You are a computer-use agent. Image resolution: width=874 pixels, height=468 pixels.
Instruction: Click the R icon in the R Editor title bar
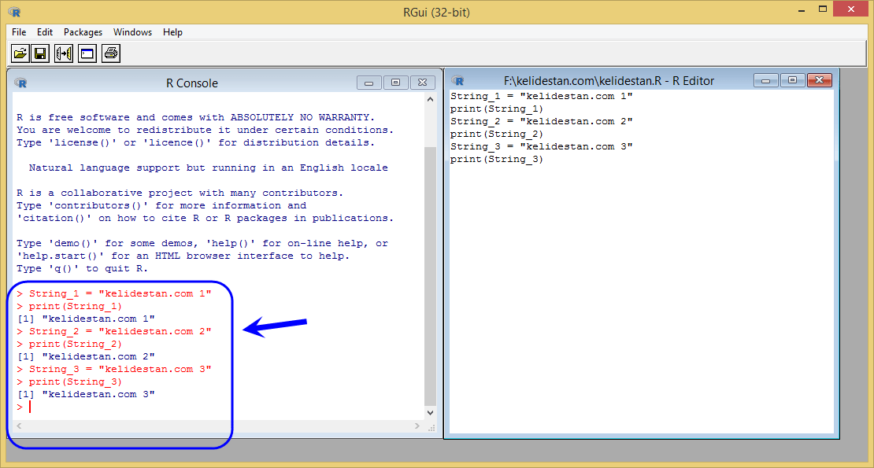(457, 81)
